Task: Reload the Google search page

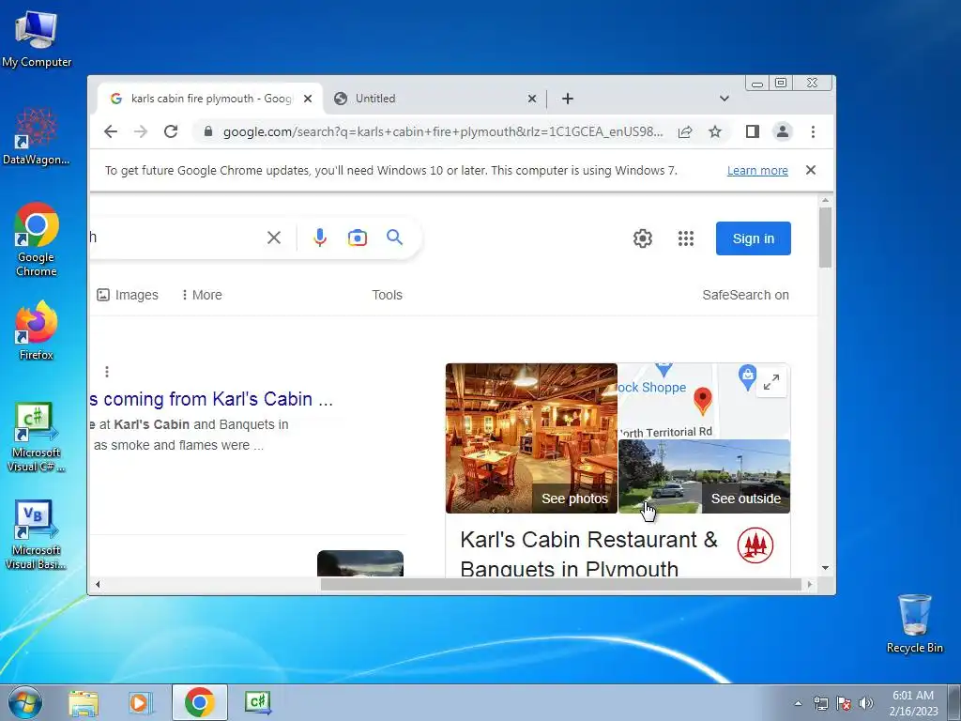Action: (171, 131)
